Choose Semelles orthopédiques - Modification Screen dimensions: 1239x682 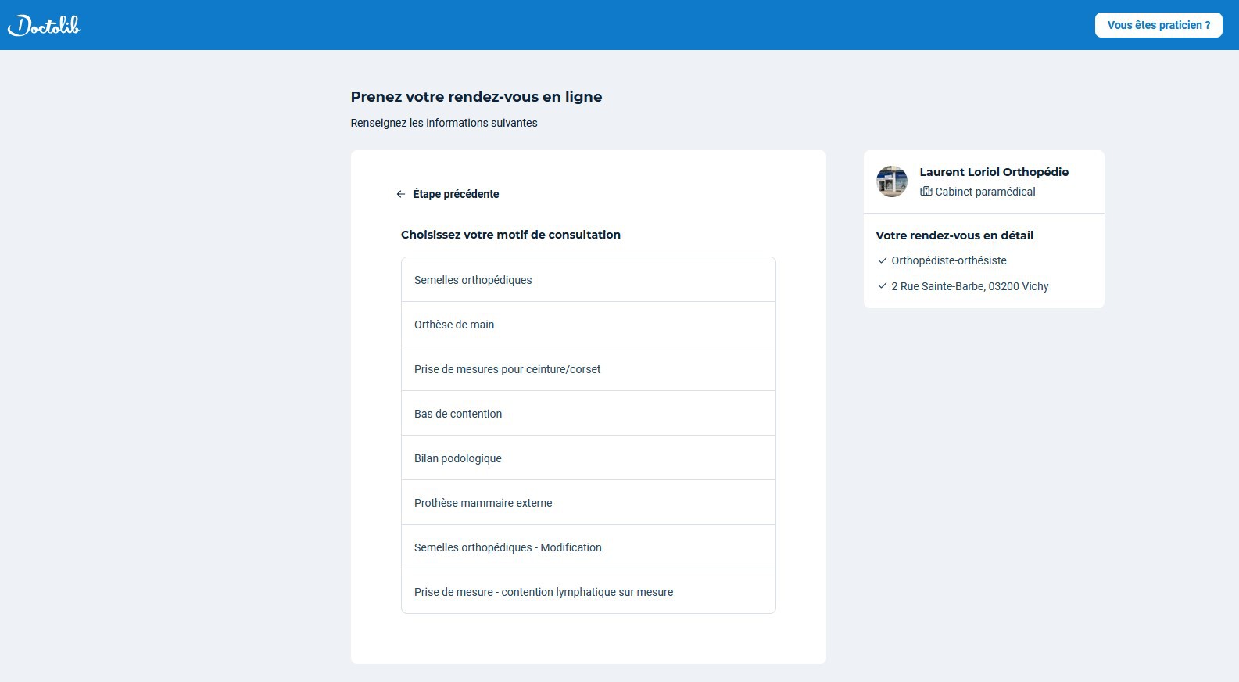click(x=589, y=547)
